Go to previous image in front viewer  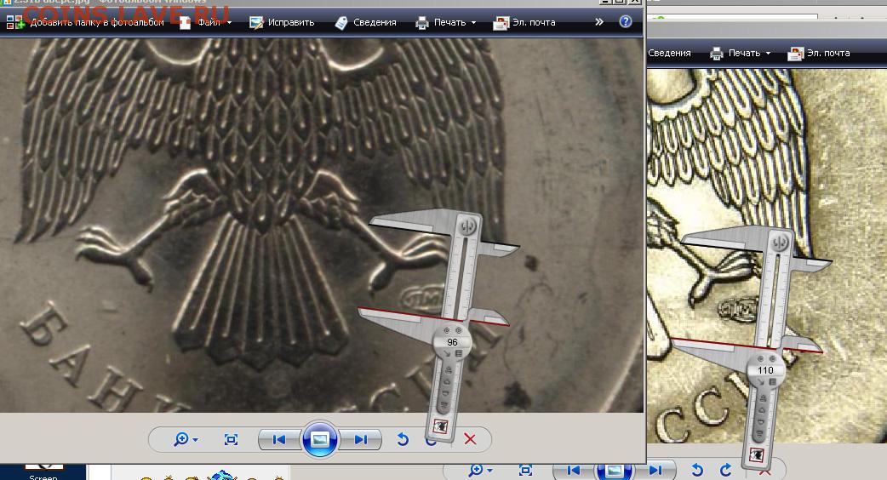tap(279, 439)
